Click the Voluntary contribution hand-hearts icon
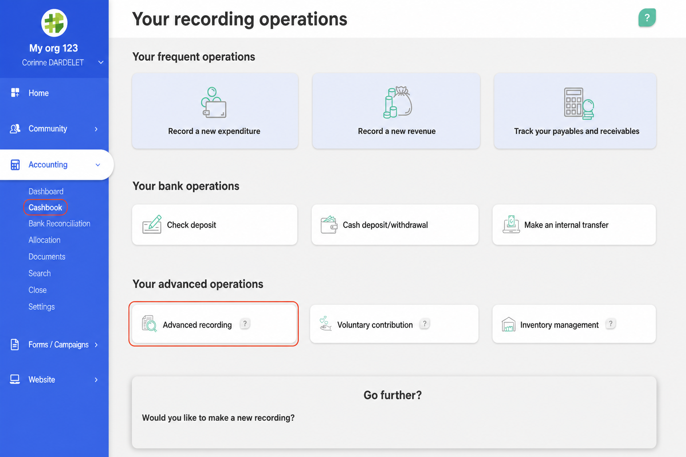The height and width of the screenshot is (457, 686). point(326,324)
